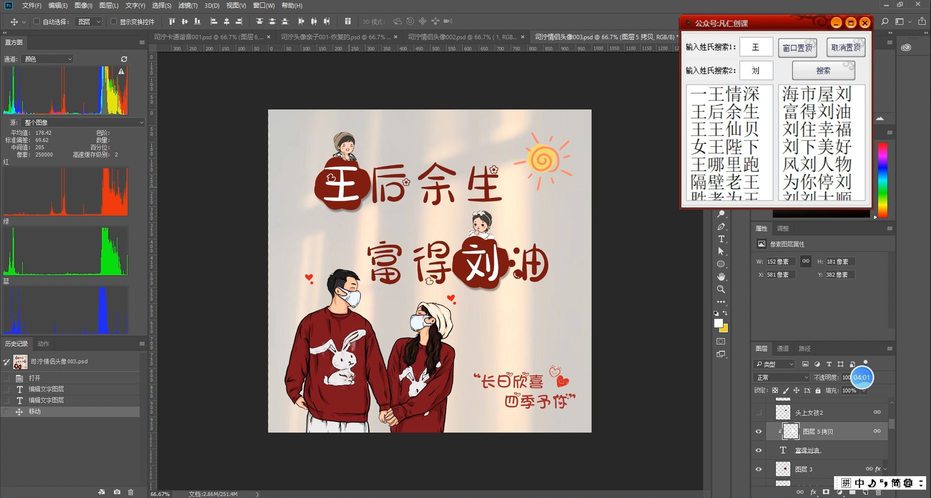This screenshot has width=931, height=498.
Task: Click the 输入姓氏搜索1 input field
Action: [x=756, y=47]
